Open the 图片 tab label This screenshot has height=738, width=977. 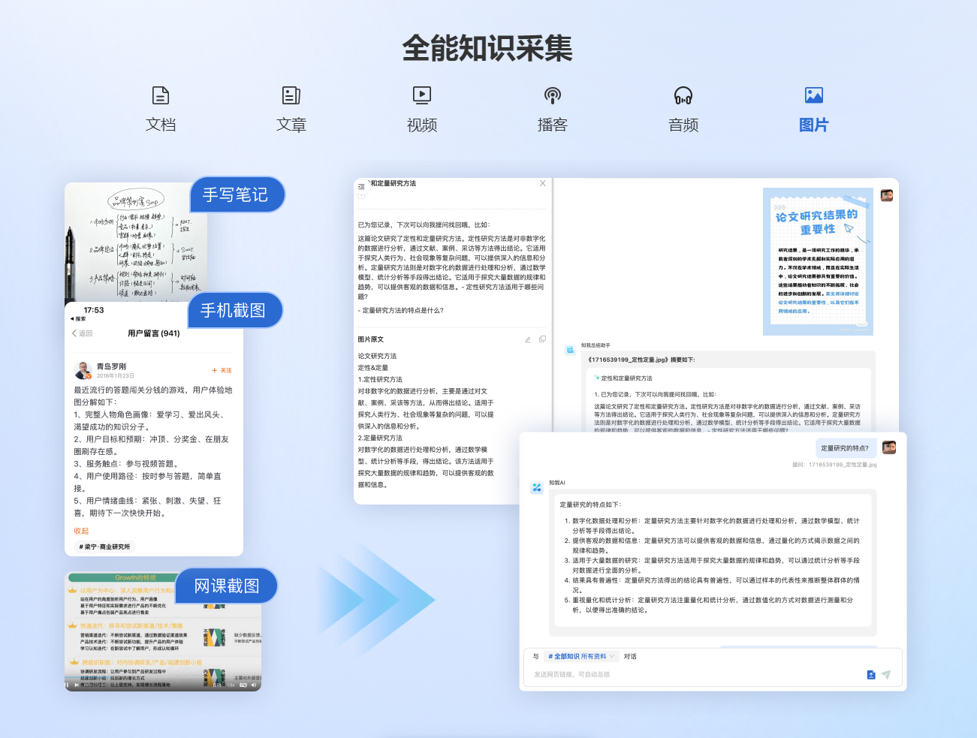[814, 125]
